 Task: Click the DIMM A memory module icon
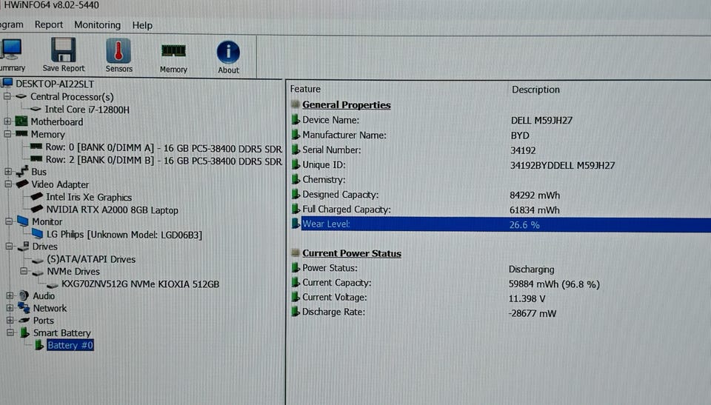click(x=36, y=147)
